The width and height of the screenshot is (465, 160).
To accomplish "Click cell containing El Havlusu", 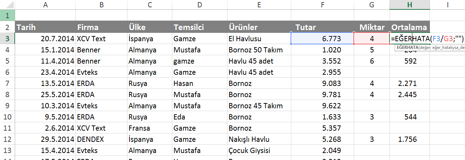I will (x=259, y=39).
